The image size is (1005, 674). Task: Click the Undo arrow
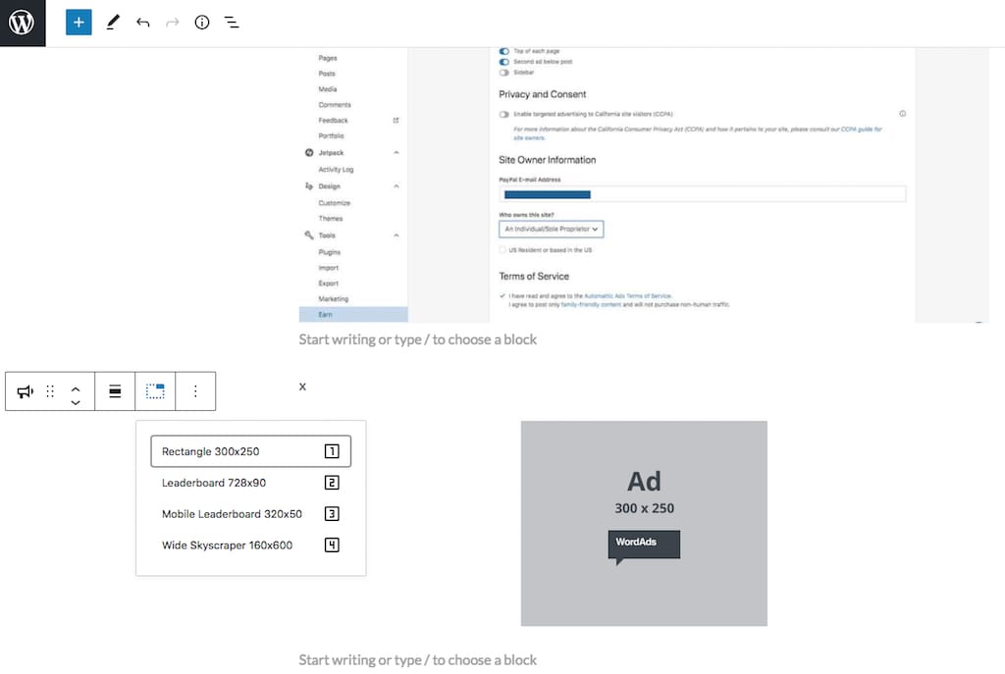click(143, 23)
